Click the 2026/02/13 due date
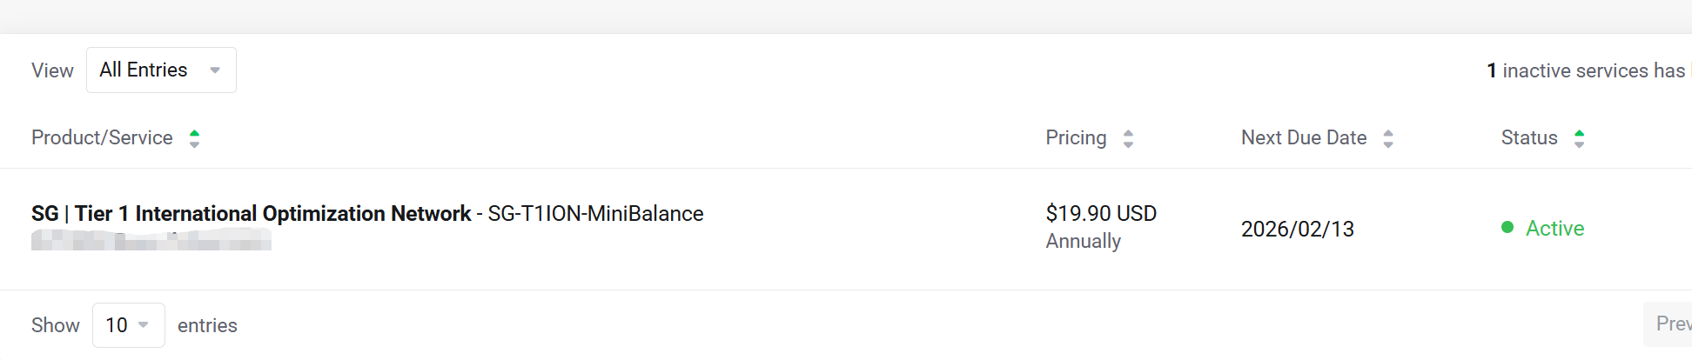1692x360 pixels. coord(1297,229)
